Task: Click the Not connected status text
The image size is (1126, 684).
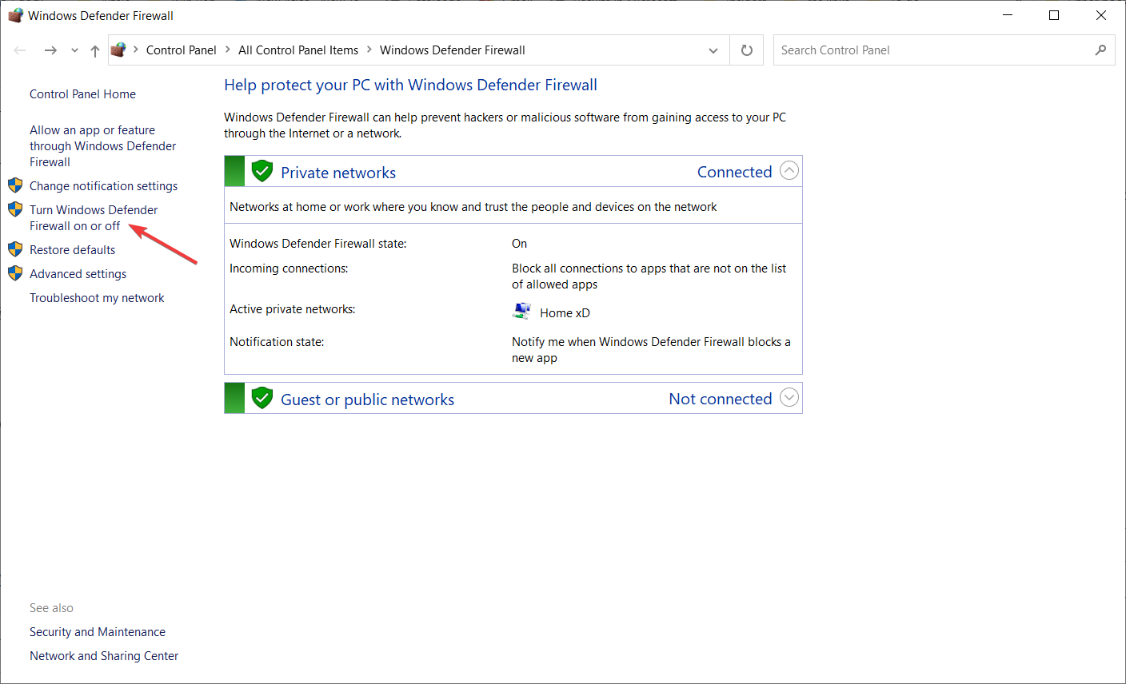Action: pyautogui.click(x=720, y=399)
